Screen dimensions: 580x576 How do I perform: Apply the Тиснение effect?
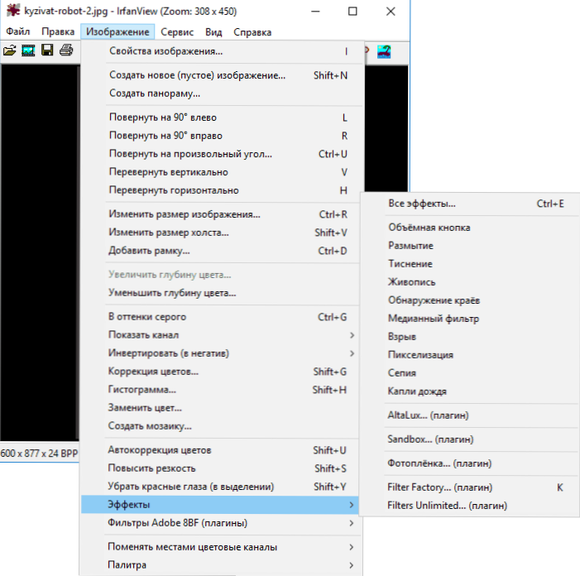[x=470, y=264]
